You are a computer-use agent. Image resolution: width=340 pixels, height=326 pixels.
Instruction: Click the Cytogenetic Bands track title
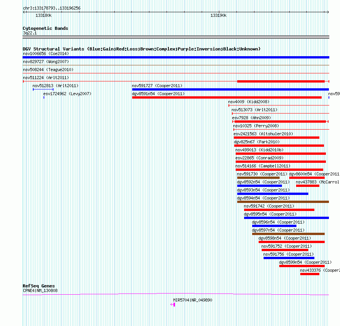(45, 28)
